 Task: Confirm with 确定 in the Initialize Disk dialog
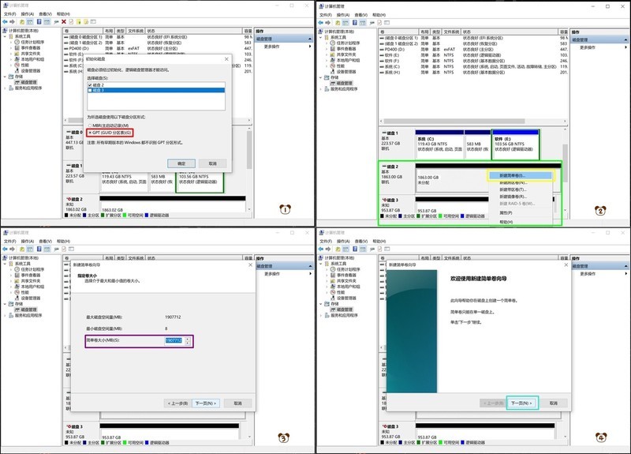181,163
